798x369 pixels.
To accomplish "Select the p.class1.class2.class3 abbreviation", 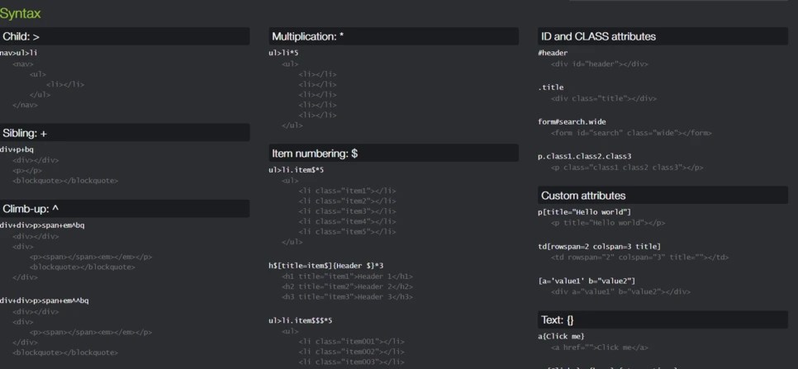I will [584, 156].
